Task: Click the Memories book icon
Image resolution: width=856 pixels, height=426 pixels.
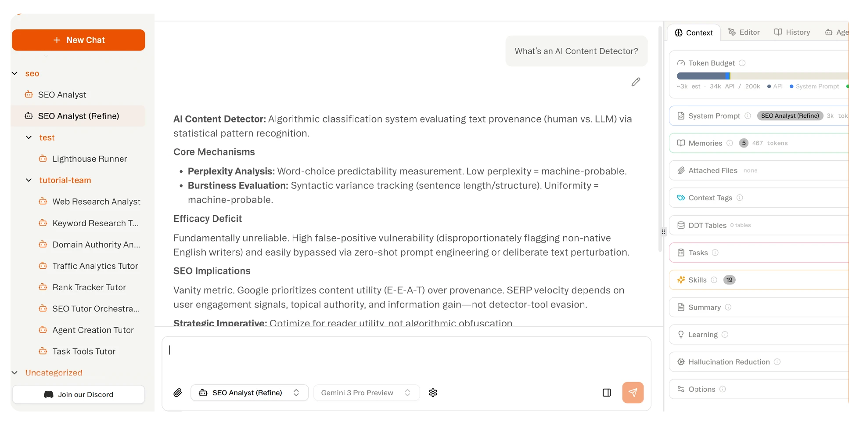Action: [681, 143]
